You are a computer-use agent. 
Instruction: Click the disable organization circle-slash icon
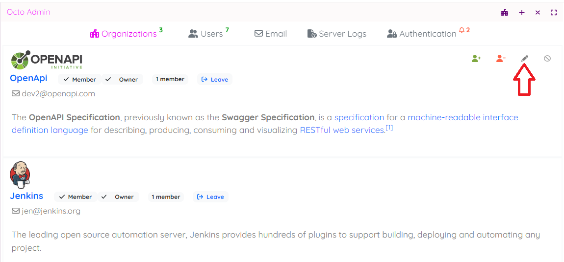tap(547, 59)
